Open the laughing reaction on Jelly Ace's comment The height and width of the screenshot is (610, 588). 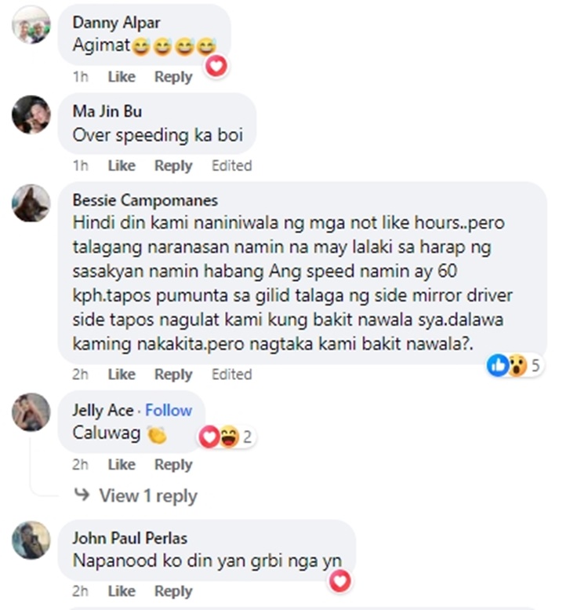point(229,436)
